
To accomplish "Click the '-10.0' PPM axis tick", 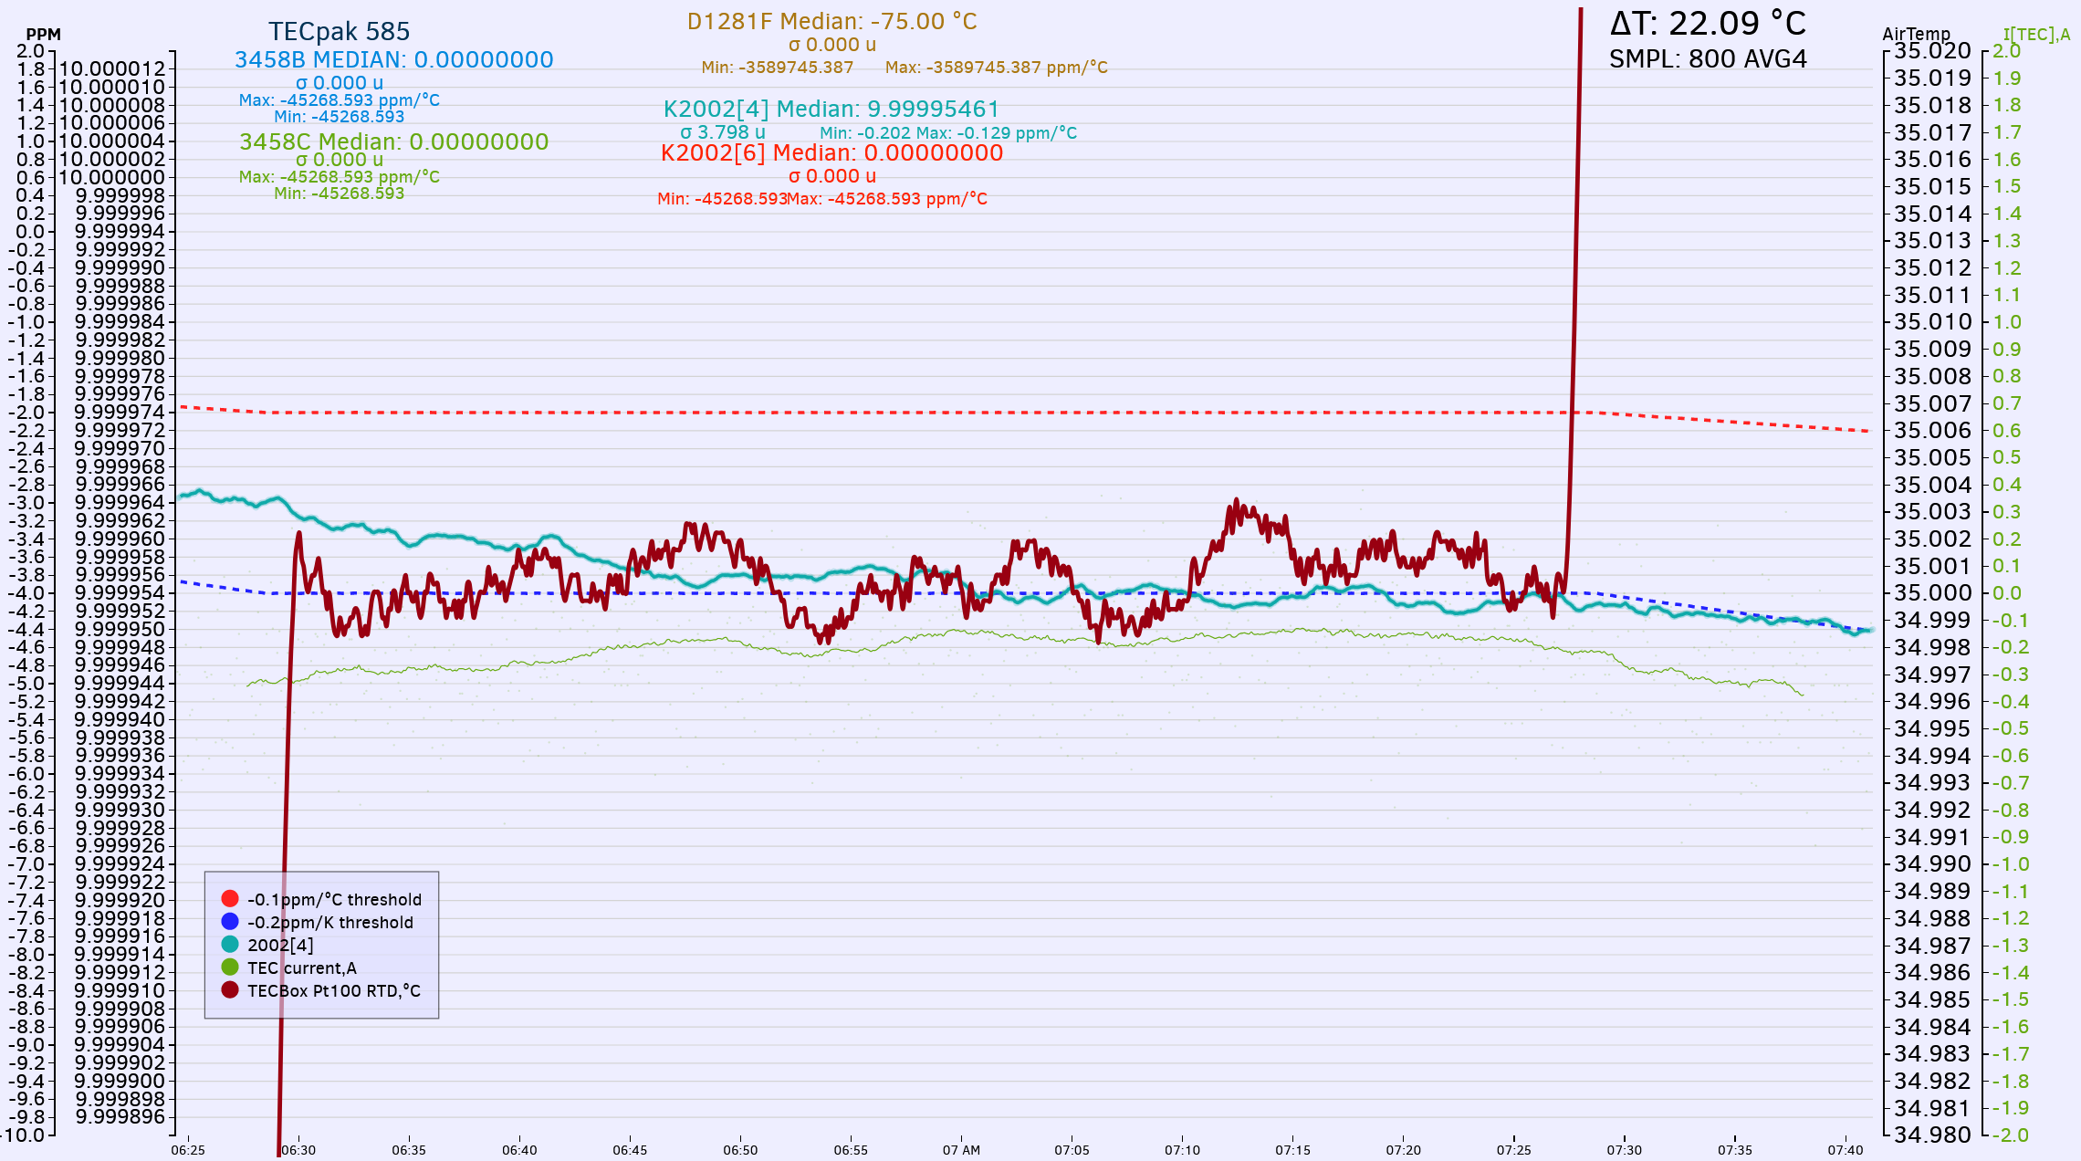I will click(22, 1135).
